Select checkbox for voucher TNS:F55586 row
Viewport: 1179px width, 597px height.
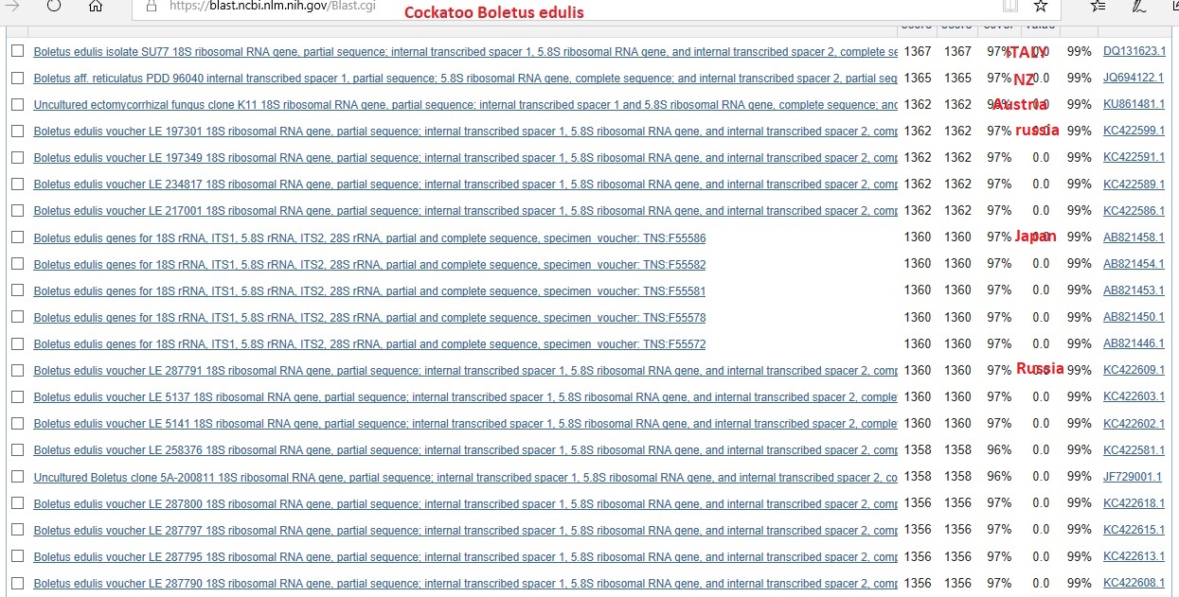(x=17, y=237)
